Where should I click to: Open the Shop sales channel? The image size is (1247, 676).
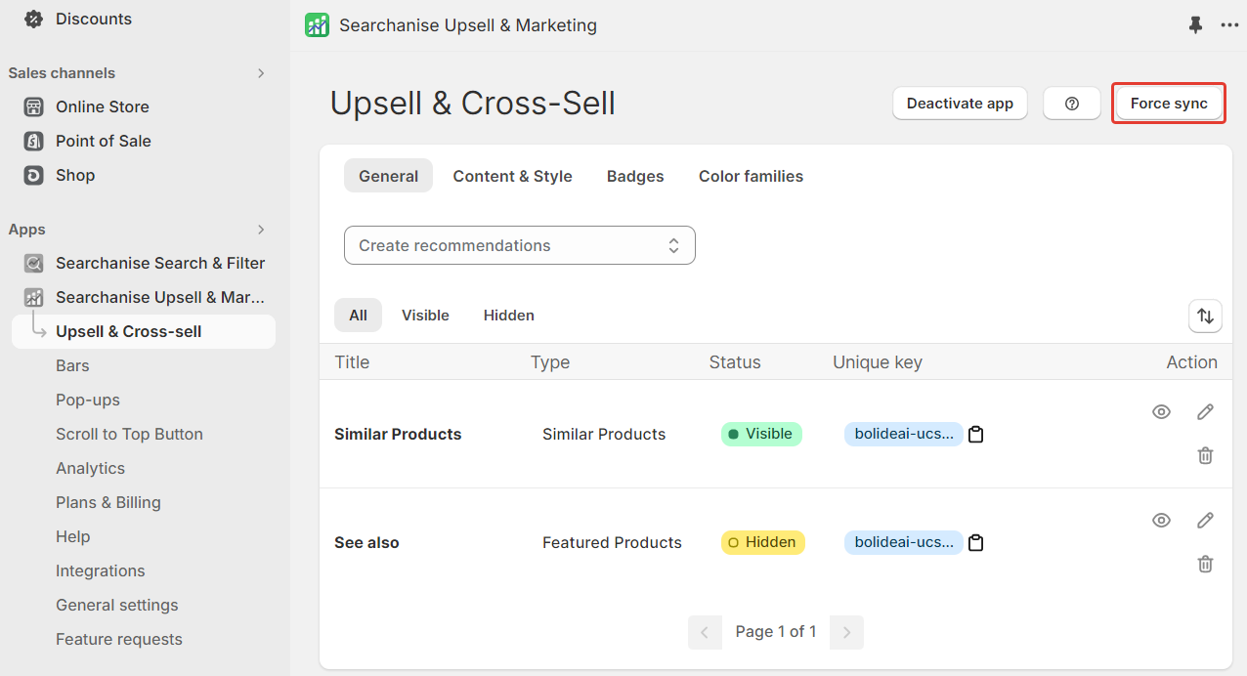click(x=75, y=175)
